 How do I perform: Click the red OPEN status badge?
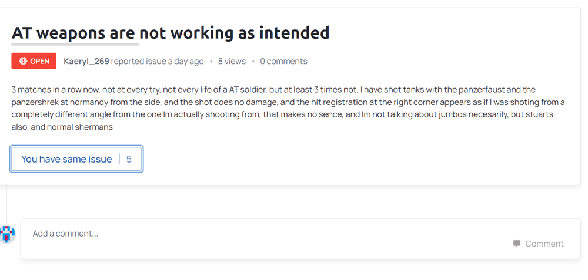click(34, 61)
